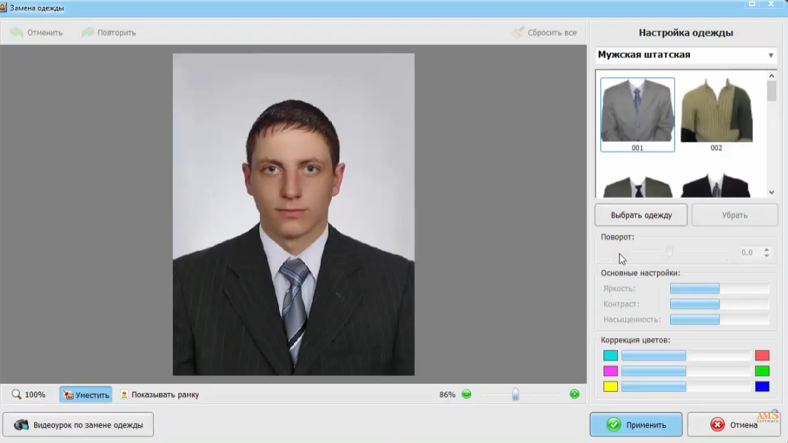Click the portrait photo preview
Image resolution: width=788 pixels, height=443 pixels.
294,214
